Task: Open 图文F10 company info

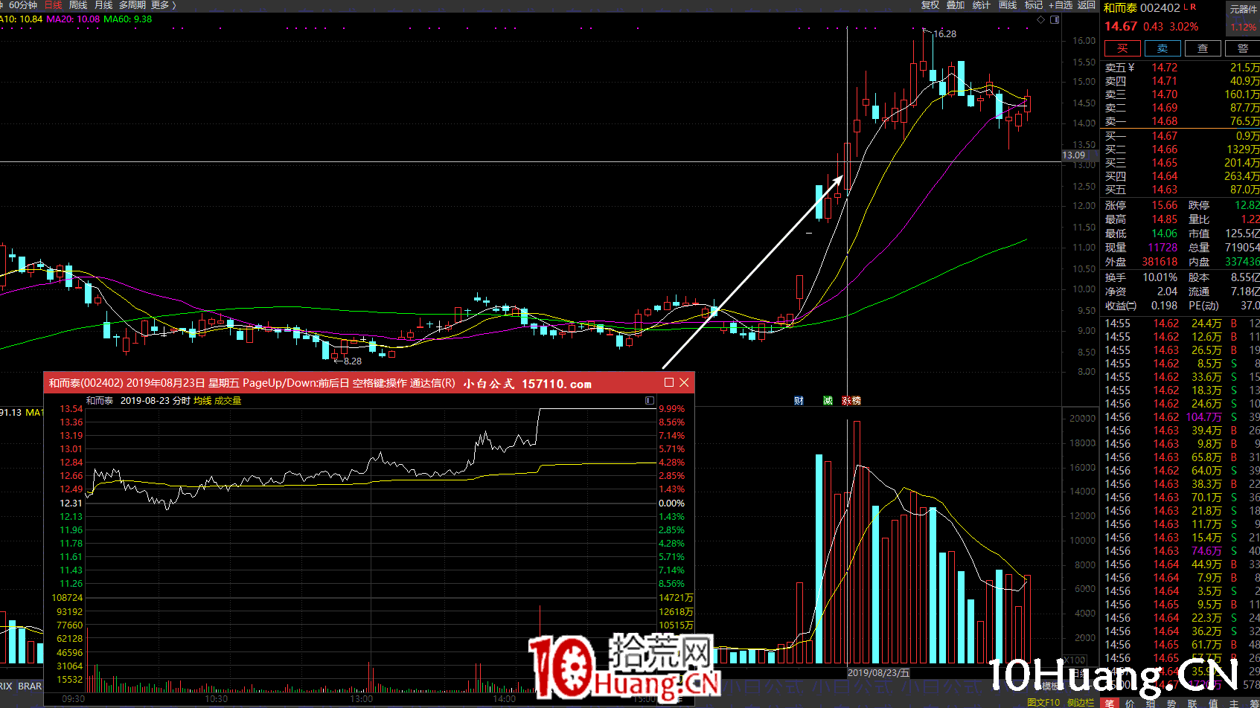Action: tap(1043, 703)
